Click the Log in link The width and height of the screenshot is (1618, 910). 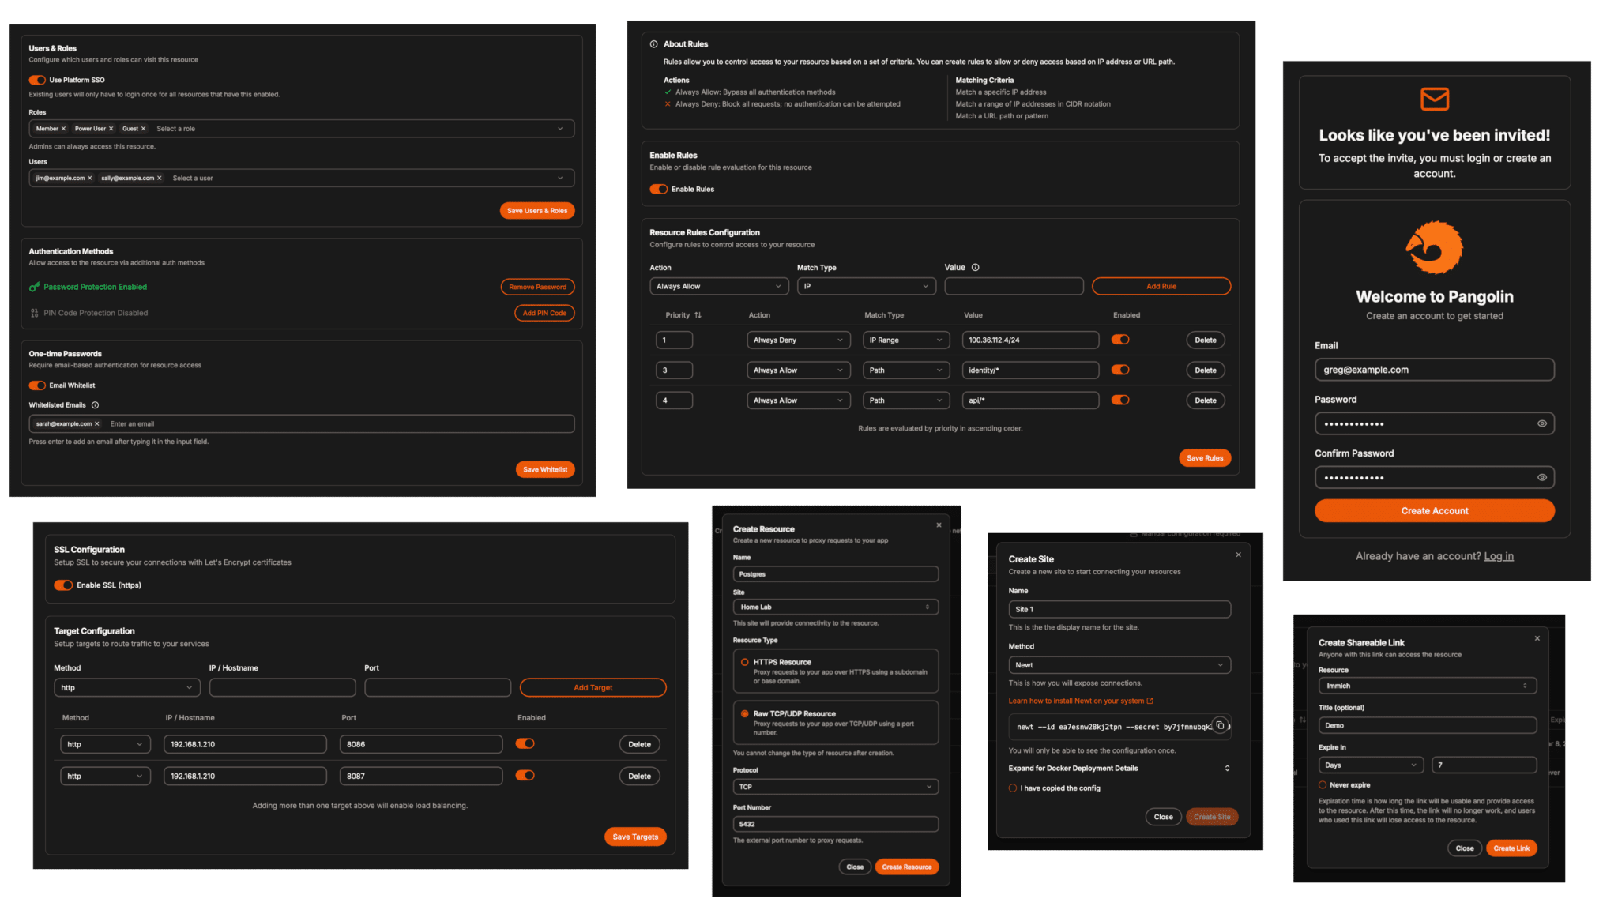(x=1499, y=556)
